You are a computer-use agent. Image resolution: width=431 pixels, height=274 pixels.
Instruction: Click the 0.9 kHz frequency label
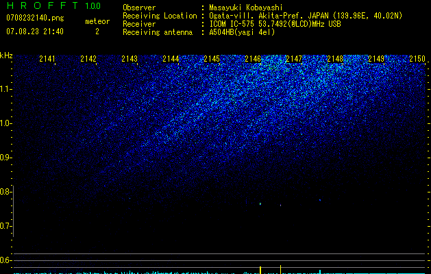pos(5,158)
